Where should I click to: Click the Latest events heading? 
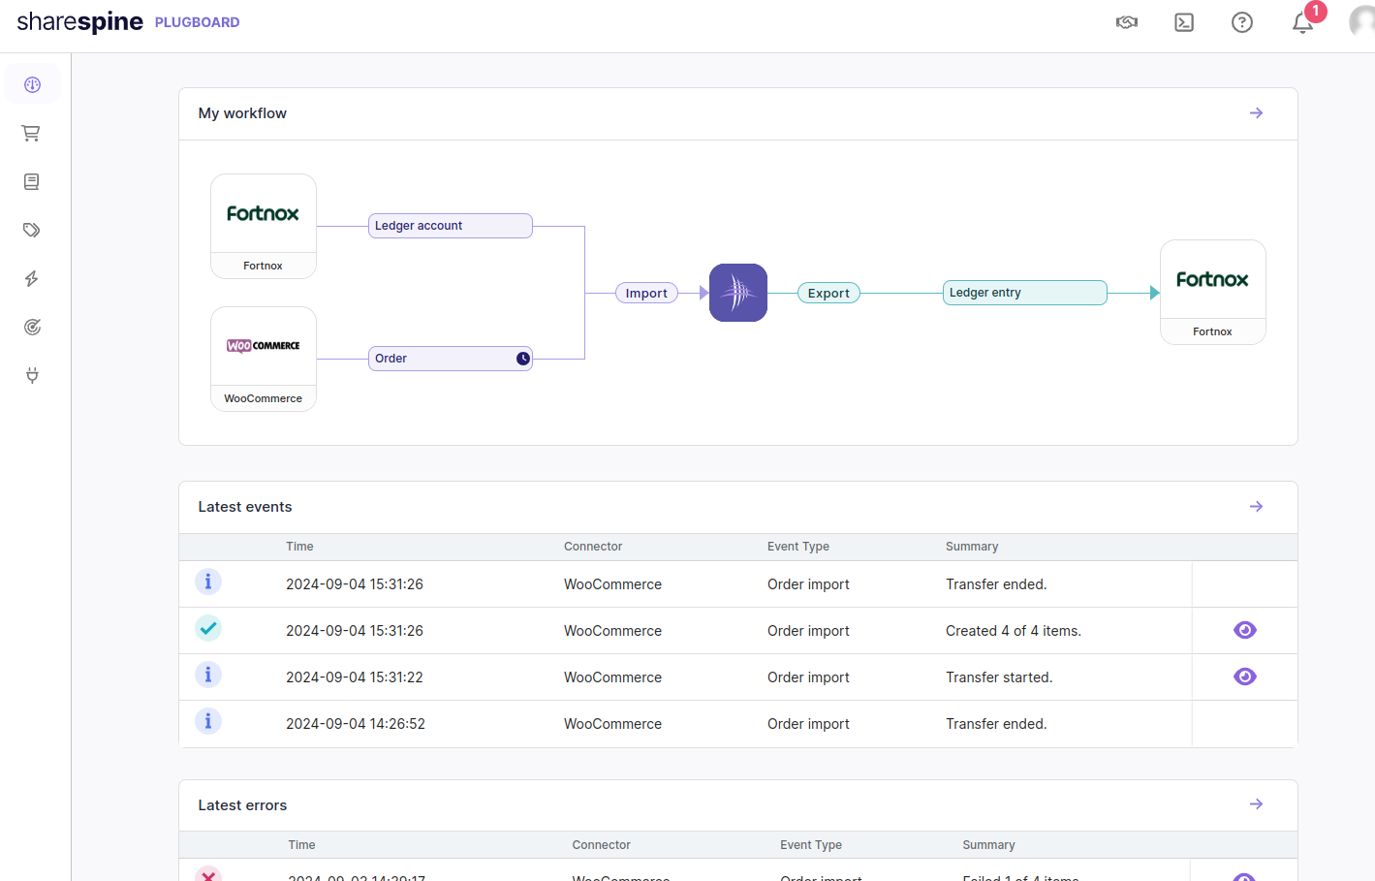[245, 507]
